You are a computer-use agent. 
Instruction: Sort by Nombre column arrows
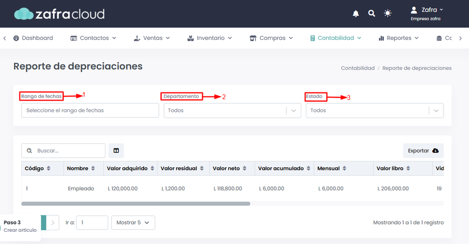93,168
